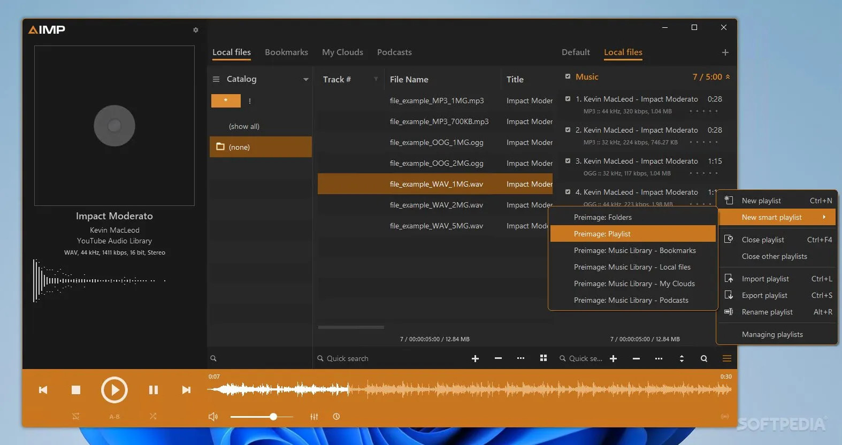Uncheck first track Kevin MacLeod checkbox

[x=568, y=99]
